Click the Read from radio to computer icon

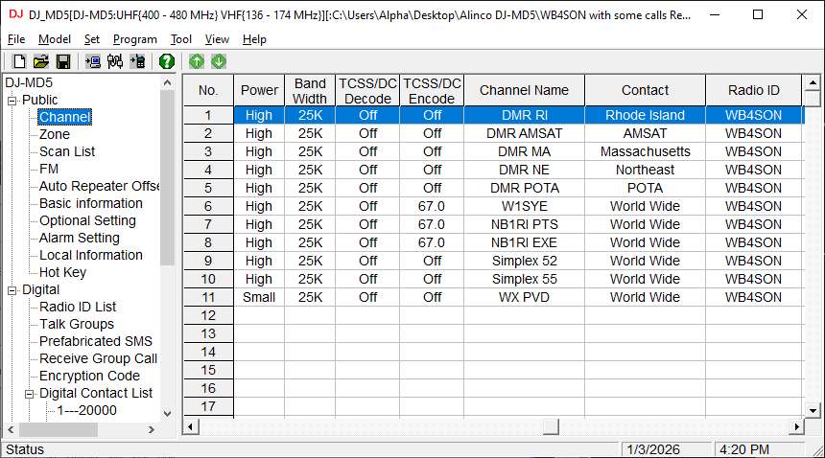coord(93,61)
